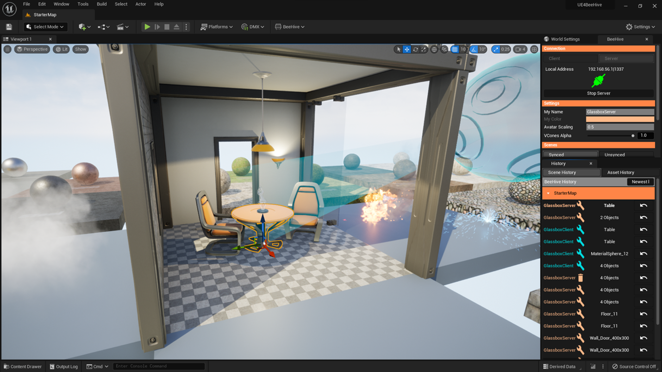Image resolution: width=662 pixels, height=372 pixels.
Task: Open the Cinematics clapperboard dropdown
Action: tap(123, 27)
